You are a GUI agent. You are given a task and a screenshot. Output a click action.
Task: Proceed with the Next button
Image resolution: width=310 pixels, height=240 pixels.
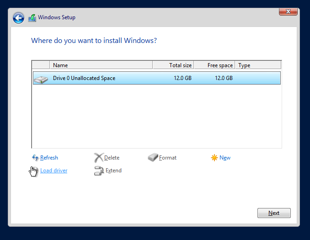[x=274, y=213]
